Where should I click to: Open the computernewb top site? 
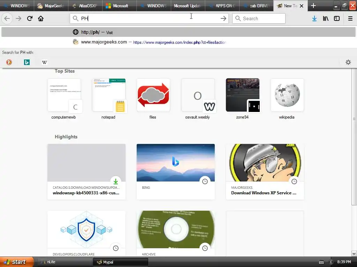(64, 99)
